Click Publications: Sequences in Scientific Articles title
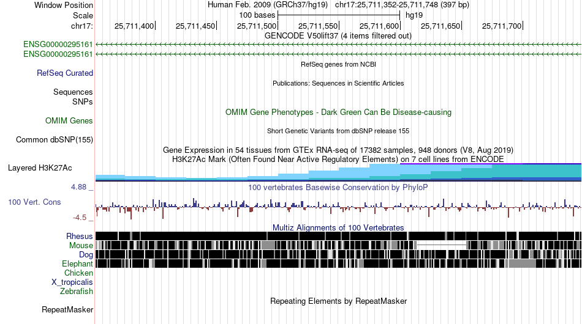The width and height of the screenshot is (582, 324). pyautogui.click(x=338, y=83)
